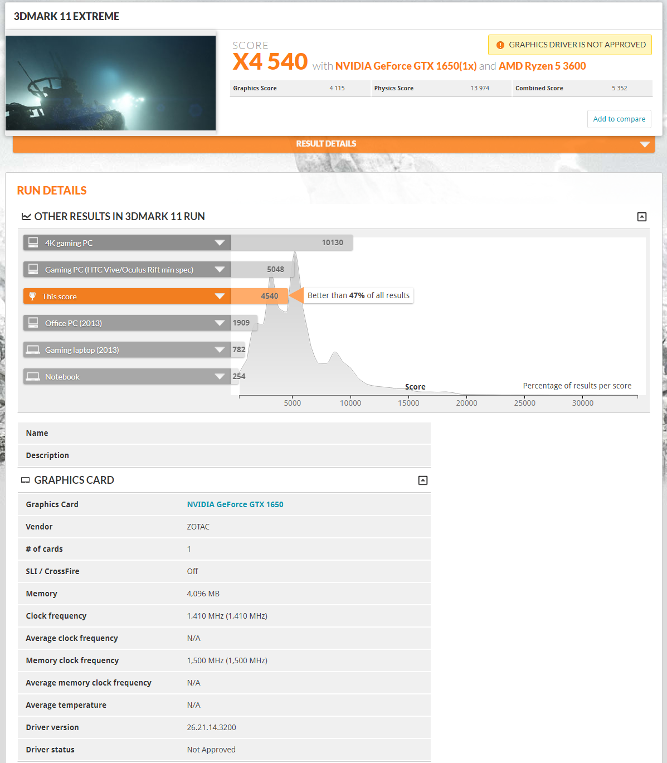The image size is (667, 763).
Task: Click the RUN DETAILS heading
Action: [x=52, y=191]
